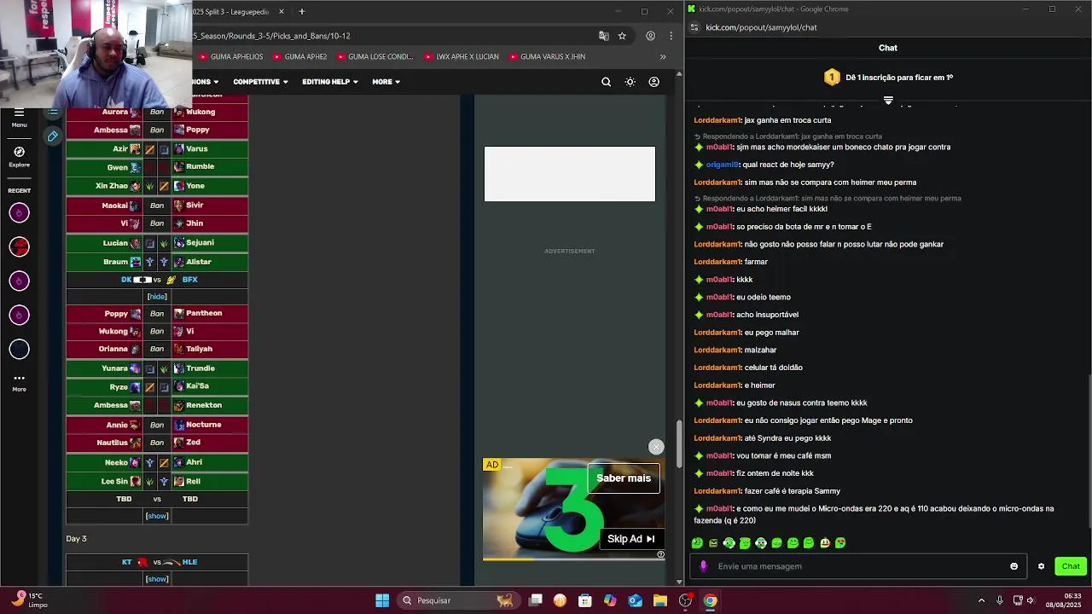Expand the EDITING HELP dropdown menu
The image size is (1092, 614).
[x=330, y=82]
